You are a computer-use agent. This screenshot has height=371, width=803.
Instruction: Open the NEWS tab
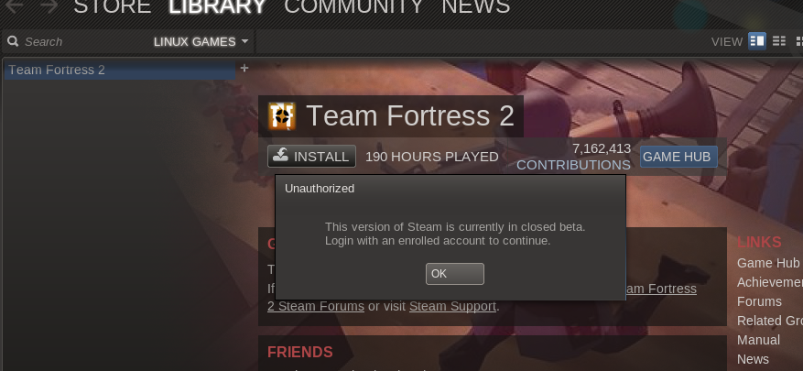pyautogui.click(x=475, y=6)
